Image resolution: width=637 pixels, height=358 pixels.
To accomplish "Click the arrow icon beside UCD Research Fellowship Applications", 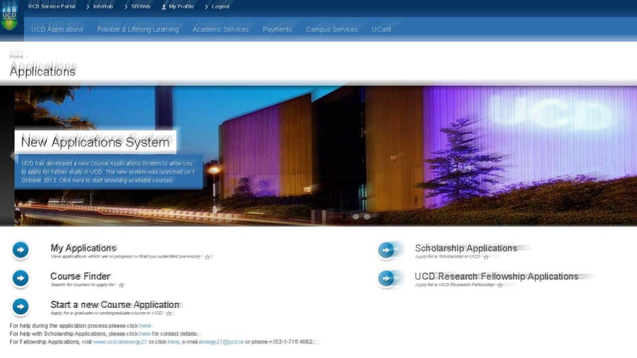I will pos(386,278).
